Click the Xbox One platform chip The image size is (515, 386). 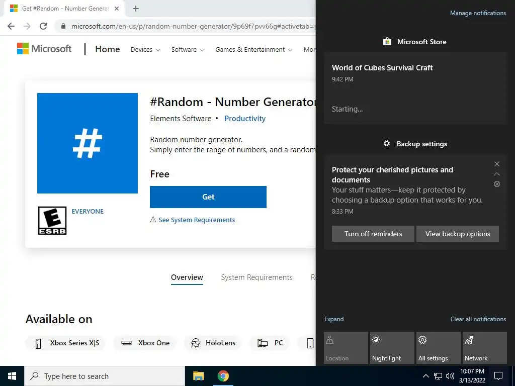point(145,343)
